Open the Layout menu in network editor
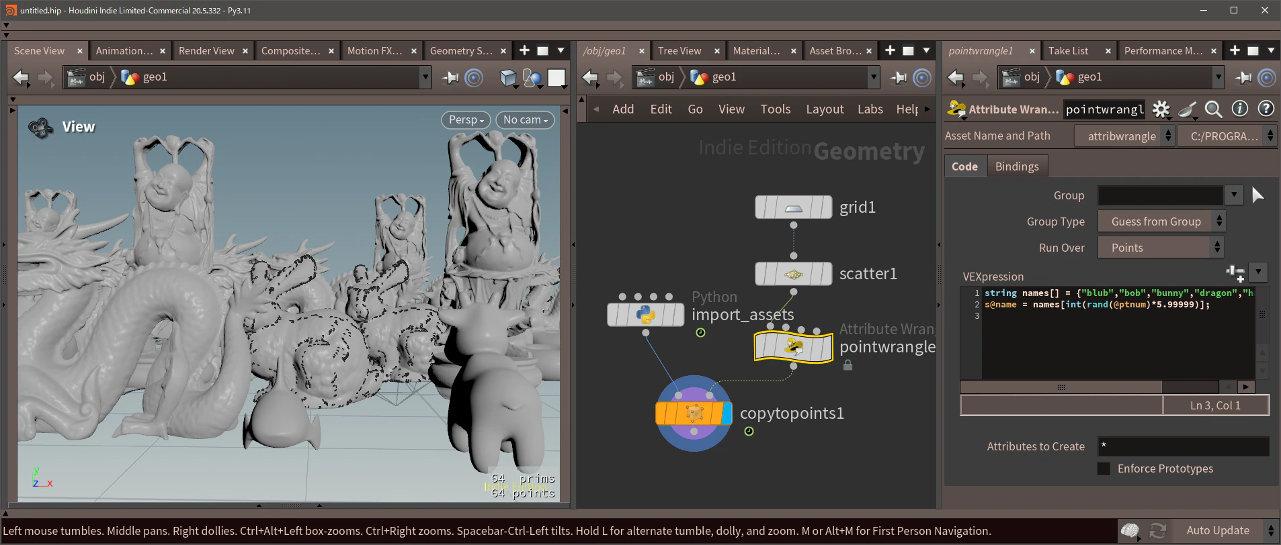Image resolution: width=1281 pixels, height=545 pixels. [825, 109]
